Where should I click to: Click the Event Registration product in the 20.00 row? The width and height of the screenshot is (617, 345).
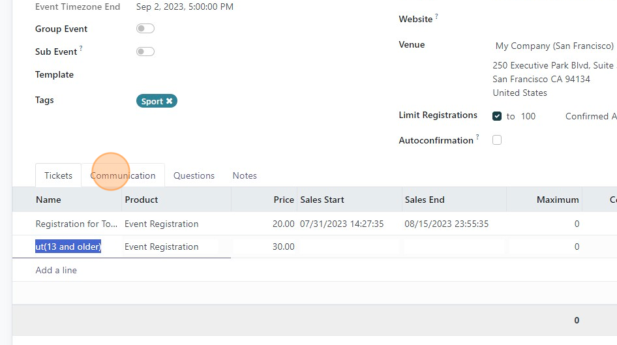pos(161,224)
